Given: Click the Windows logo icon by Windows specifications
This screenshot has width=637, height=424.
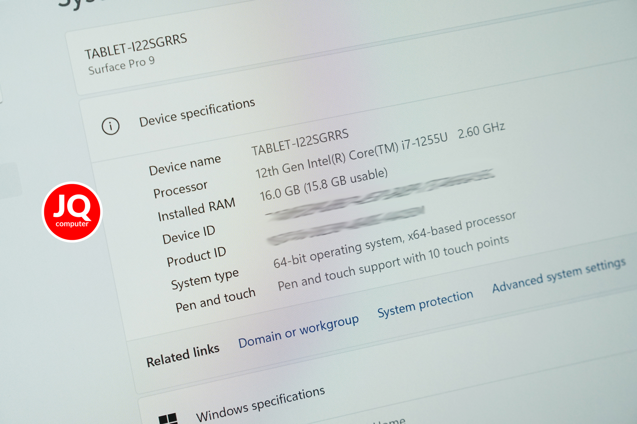Looking at the screenshot, I should 168,419.
